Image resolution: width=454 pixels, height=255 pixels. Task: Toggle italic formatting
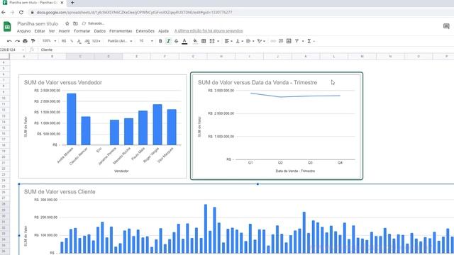(x=168, y=41)
